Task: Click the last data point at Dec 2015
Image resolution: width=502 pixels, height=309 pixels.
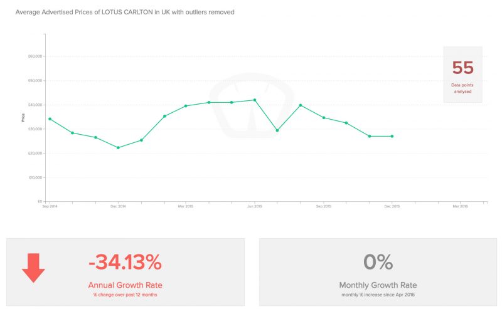Action: click(392, 136)
